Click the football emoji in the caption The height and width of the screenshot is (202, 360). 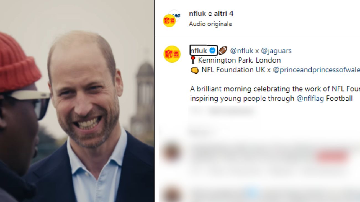click(223, 50)
